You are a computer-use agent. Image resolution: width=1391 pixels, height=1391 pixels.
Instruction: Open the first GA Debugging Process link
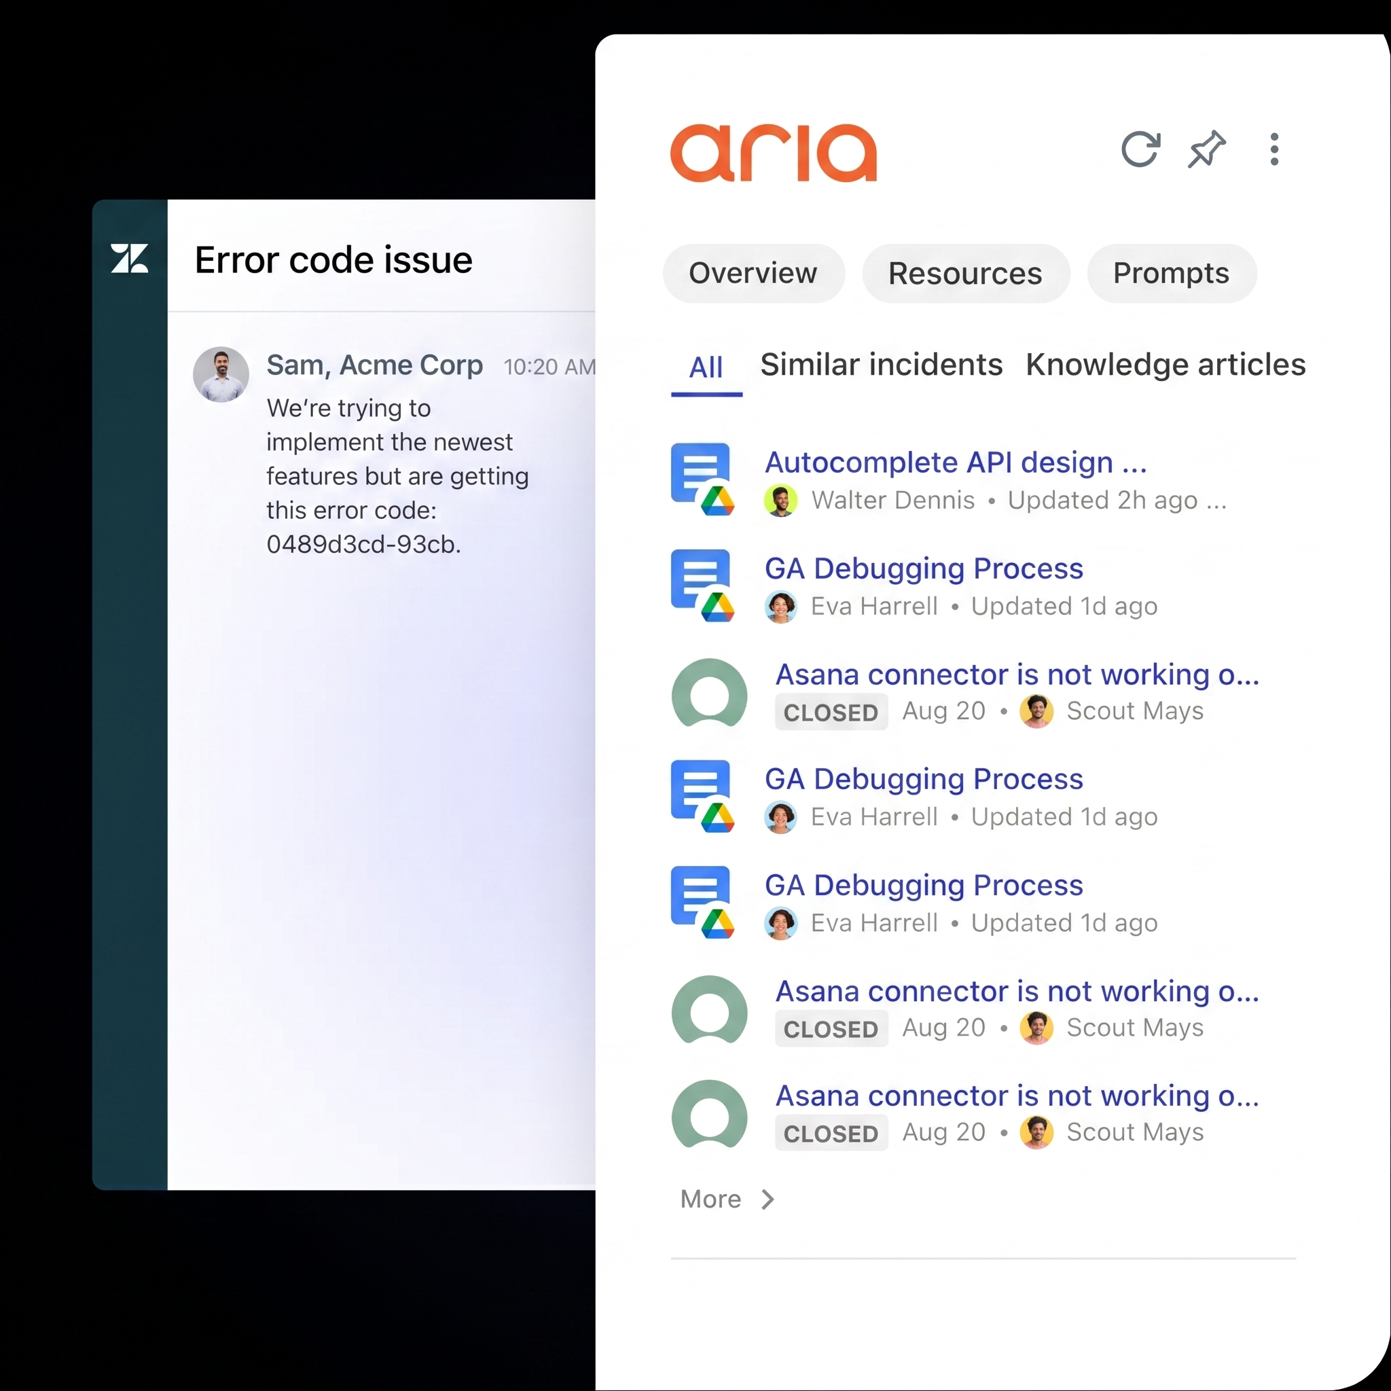coord(924,568)
